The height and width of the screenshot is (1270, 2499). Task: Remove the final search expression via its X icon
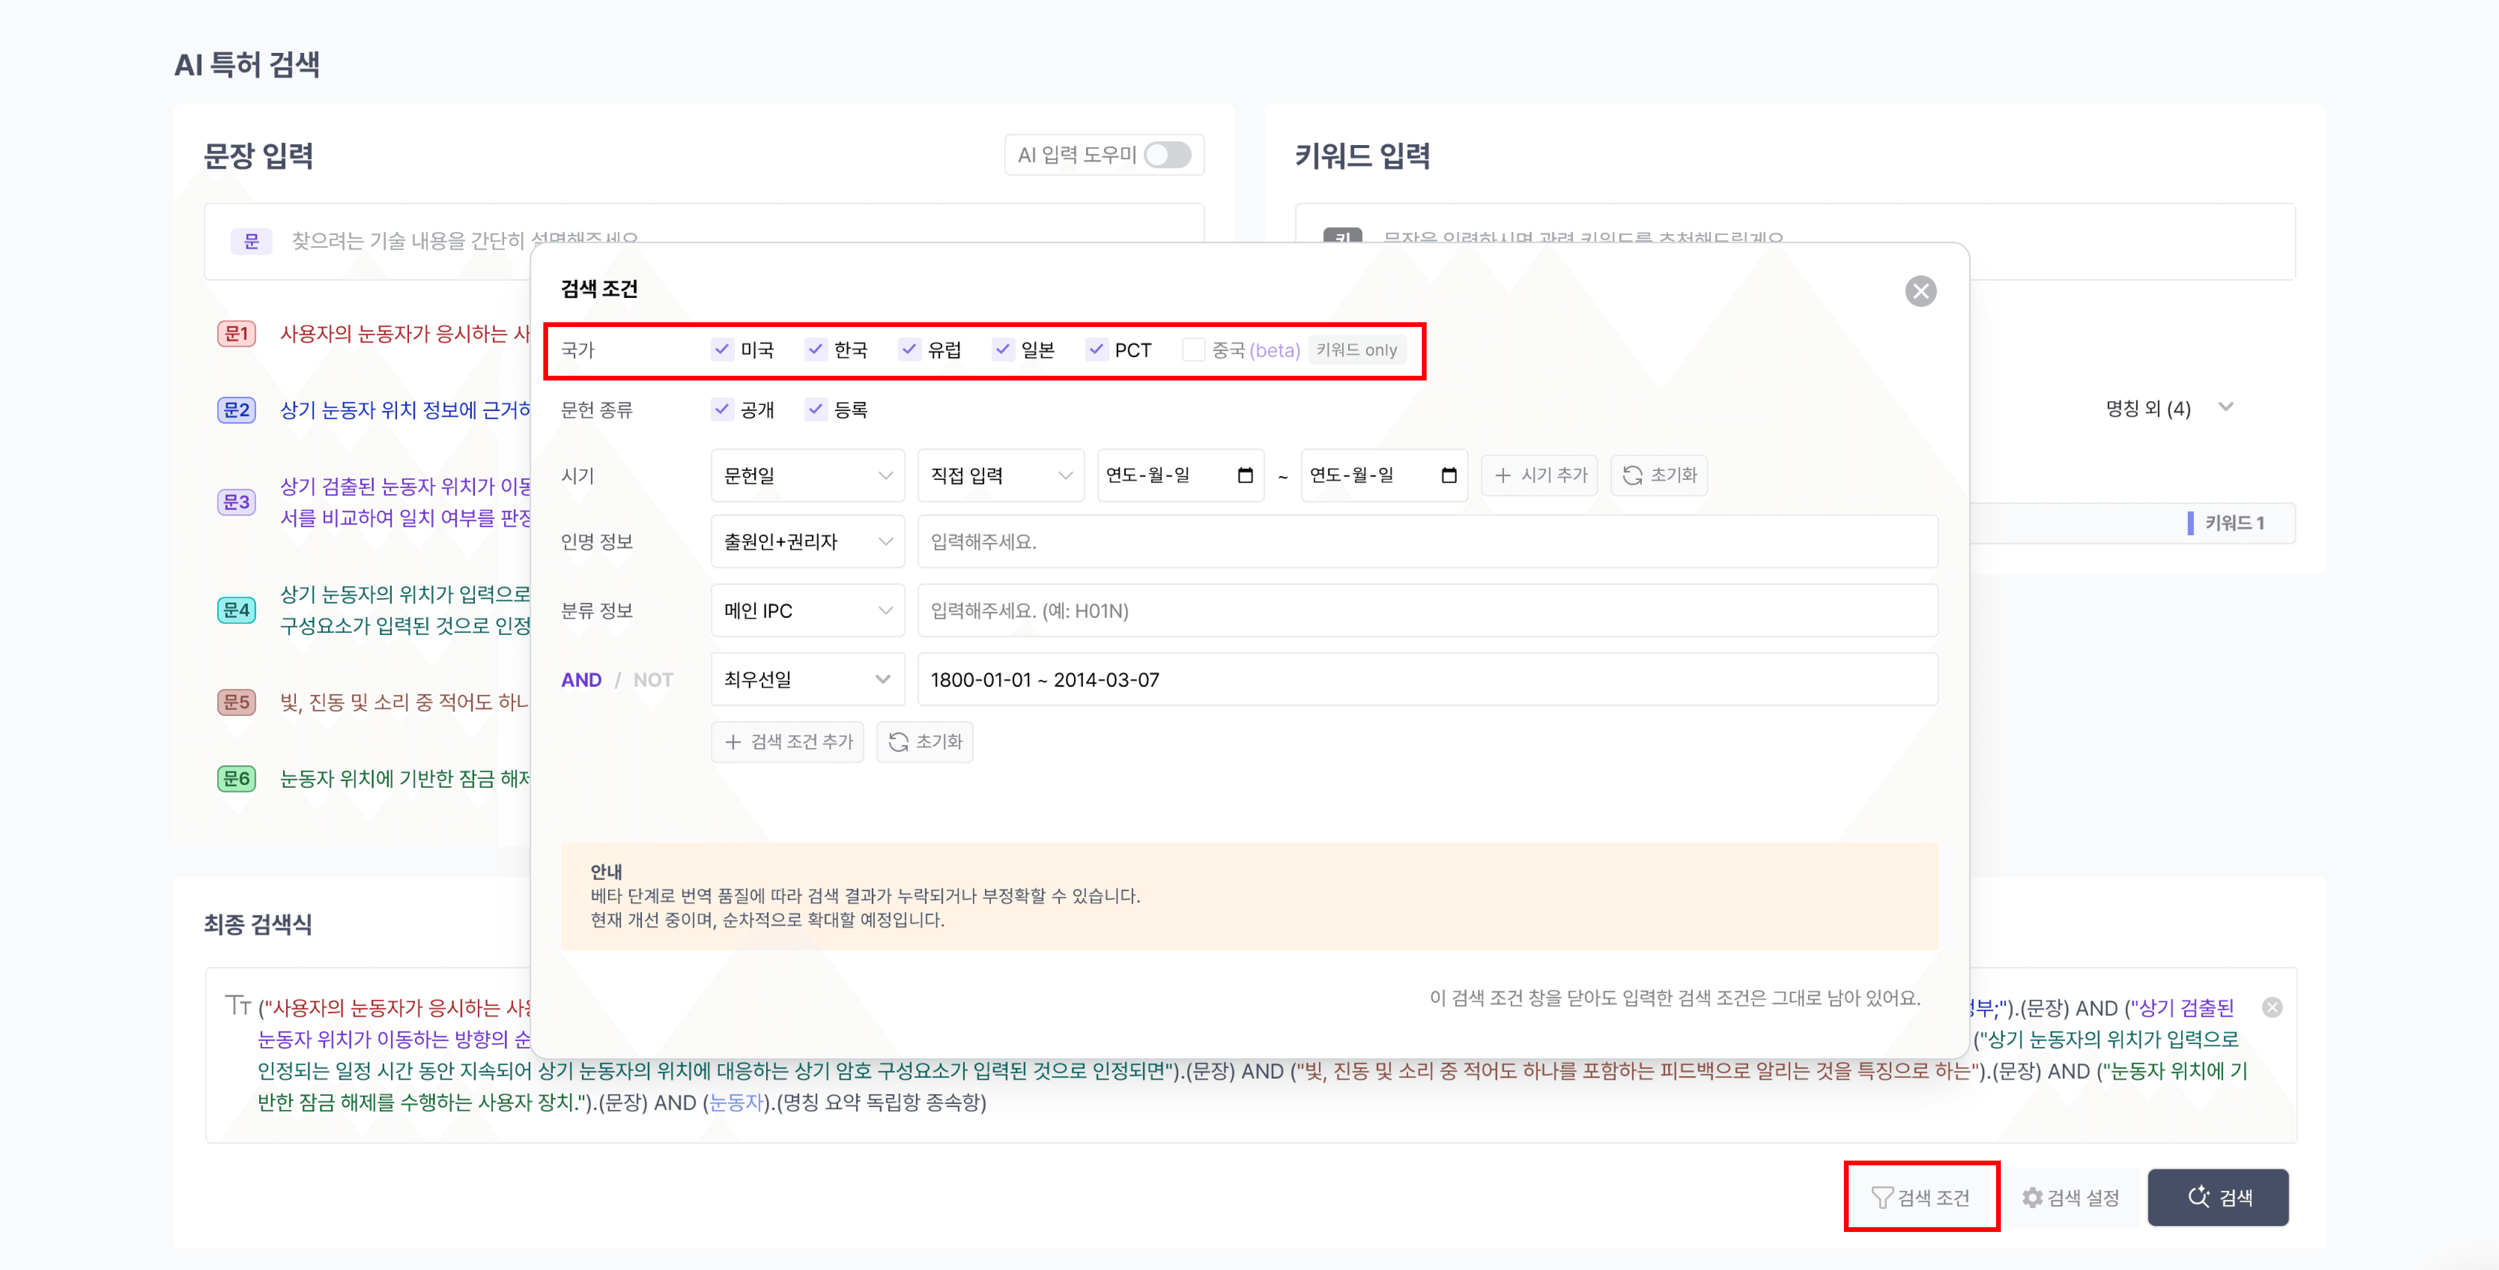[2274, 1008]
